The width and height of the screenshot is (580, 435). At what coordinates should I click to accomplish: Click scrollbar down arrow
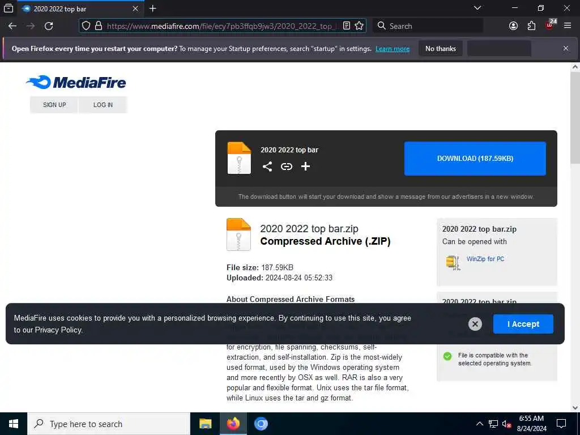click(x=575, y=408)
